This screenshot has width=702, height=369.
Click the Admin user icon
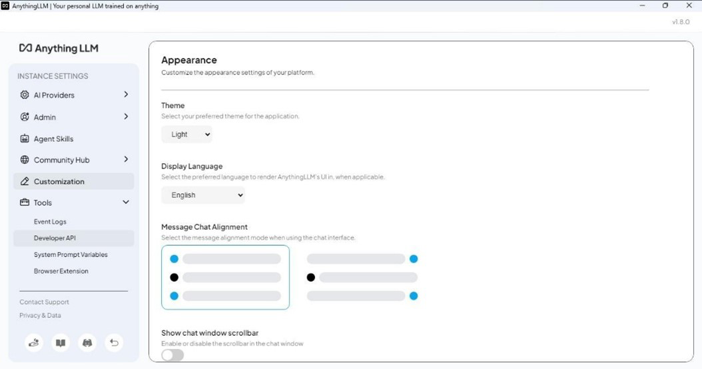click(x=25, y=117)
